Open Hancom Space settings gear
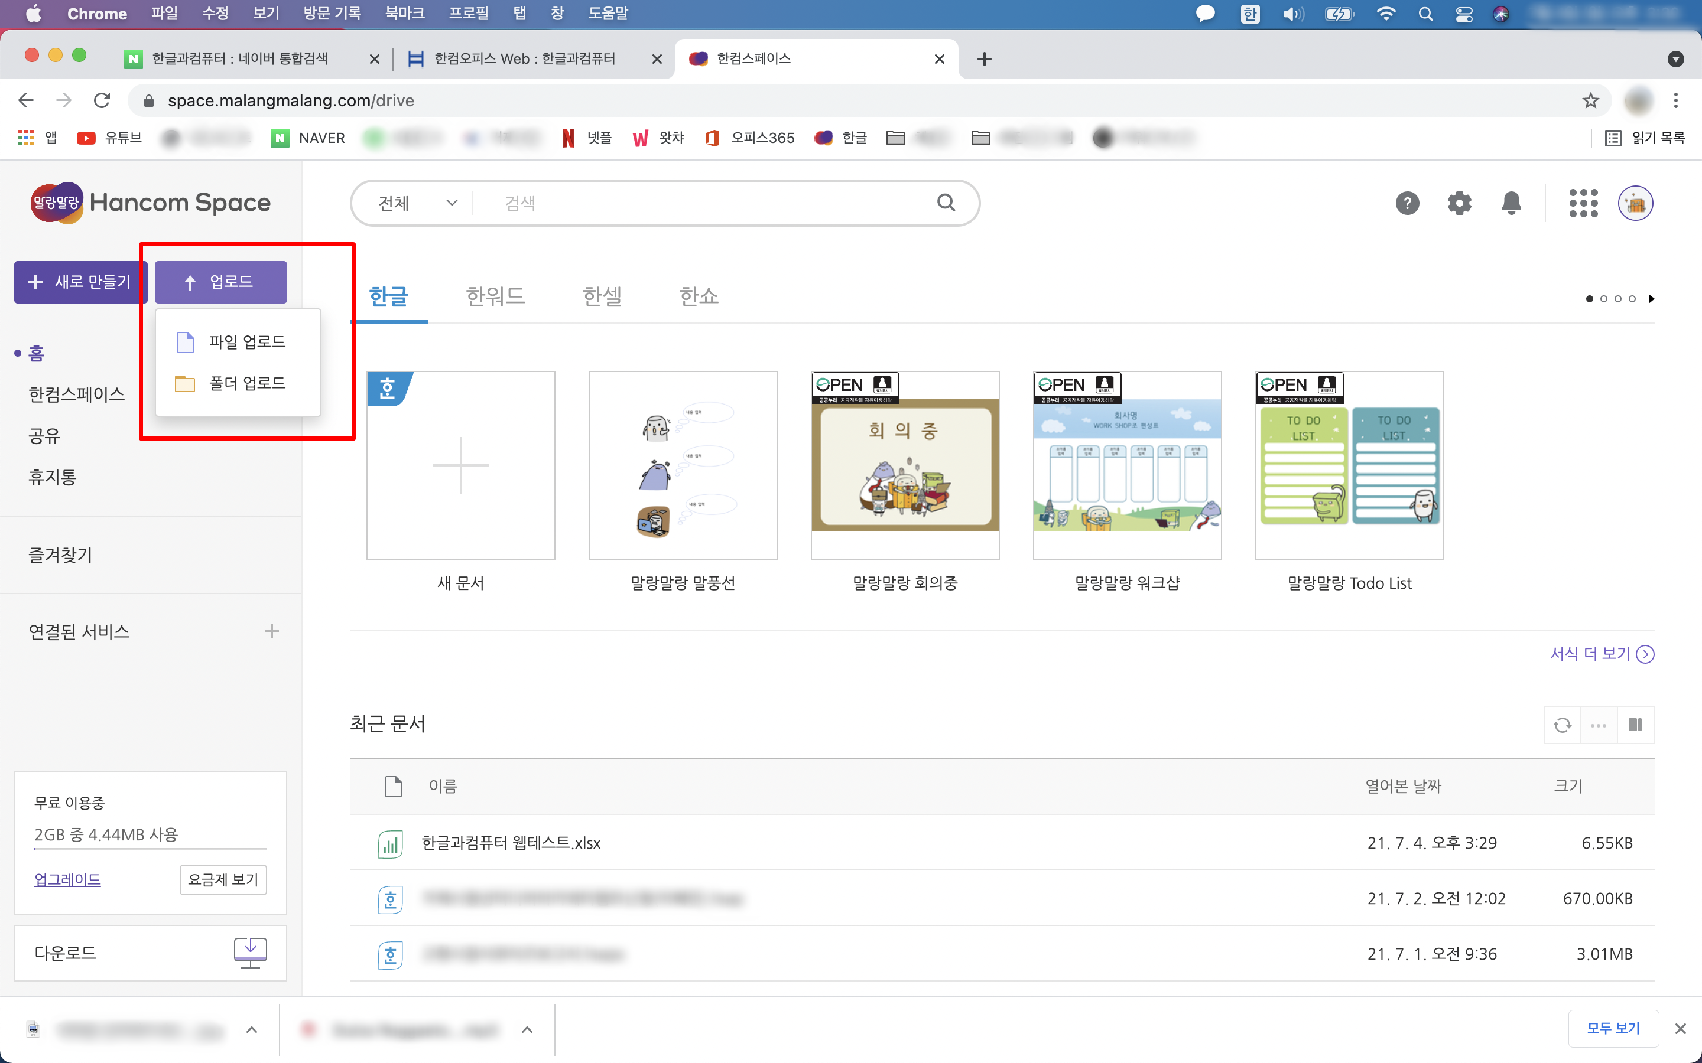Screen dimensions: 1702x1063 1459,203
